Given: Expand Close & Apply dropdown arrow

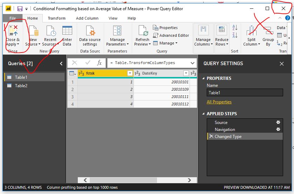Looking at the screenshot, I should point(18,44).
